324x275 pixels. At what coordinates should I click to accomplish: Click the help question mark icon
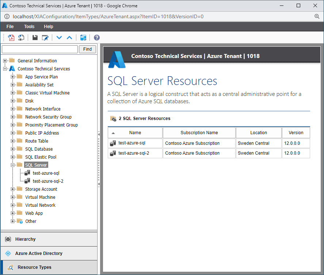point(97,38)
